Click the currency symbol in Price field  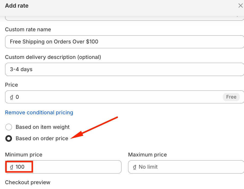pos(11,97)
